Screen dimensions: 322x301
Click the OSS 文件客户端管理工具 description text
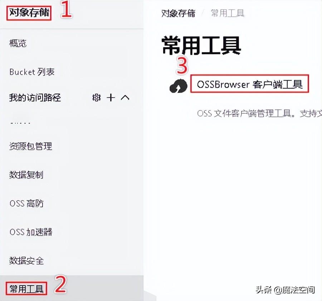point(259,113)
